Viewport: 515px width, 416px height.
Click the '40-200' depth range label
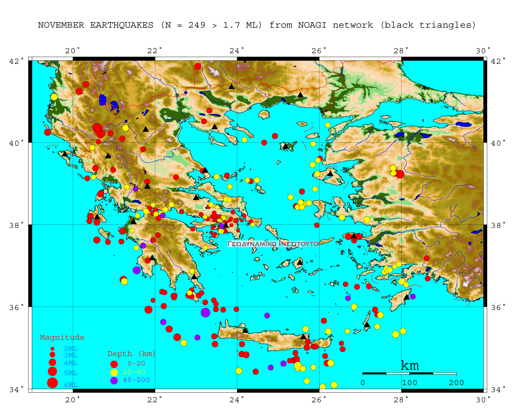(x=136, y=380)
